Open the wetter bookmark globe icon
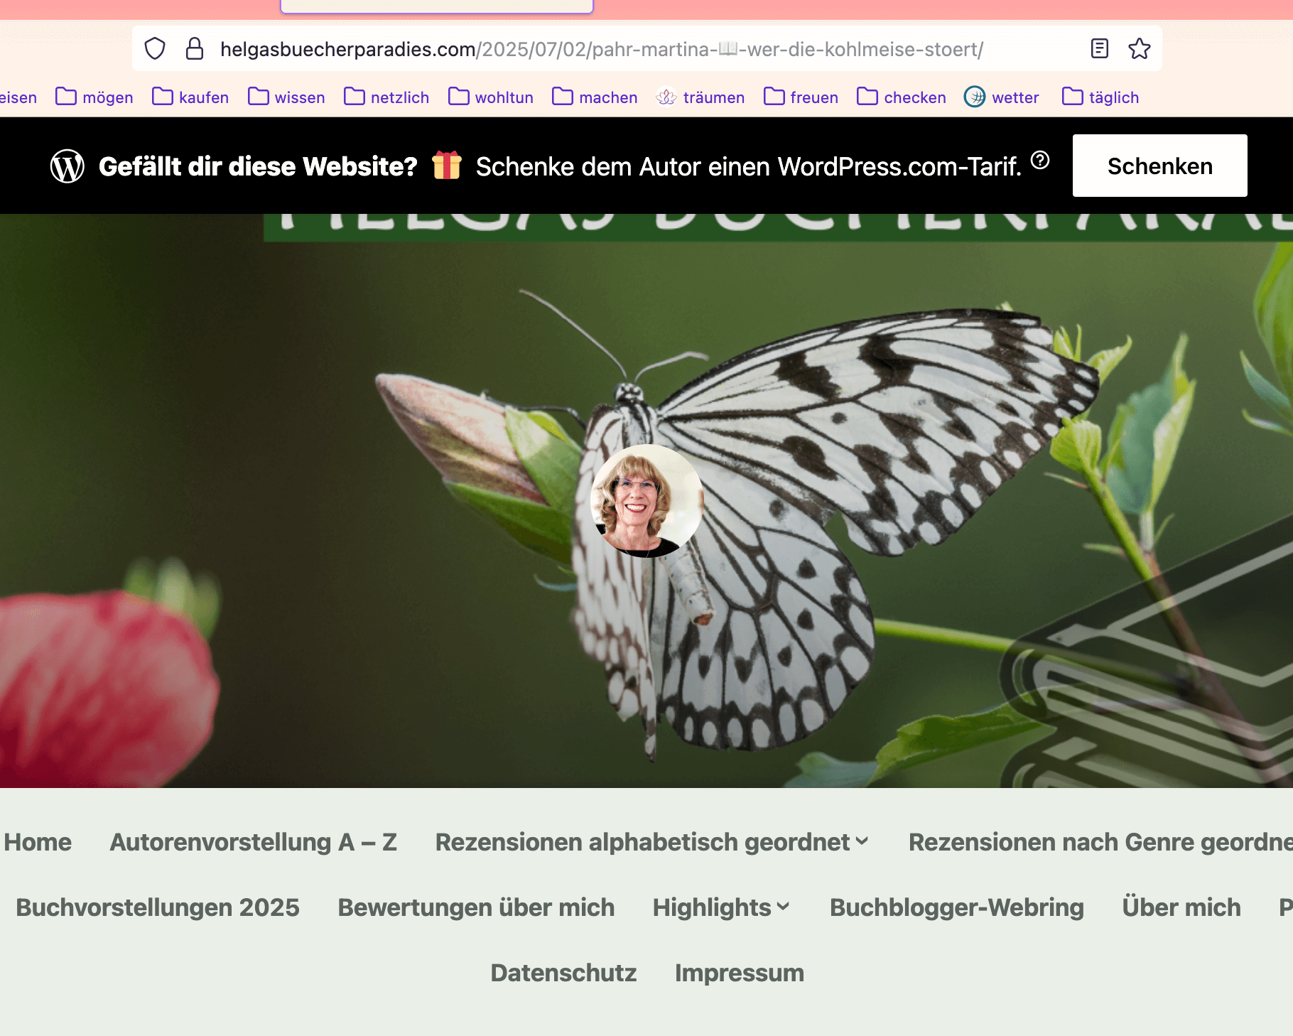This screenshot has width=1293, height=1036. pyautogui.click(x=975, y=97)
